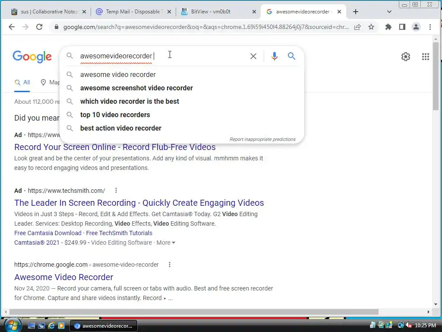Open options for techsmith ad result
Image resolution: width=442 pixels, height=332 pixels.
116,190
